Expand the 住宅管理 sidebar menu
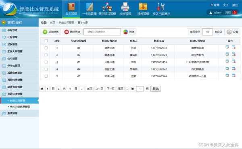Viewport: 242px width, 149px height. pyautogui.click(x=19, y=58)
